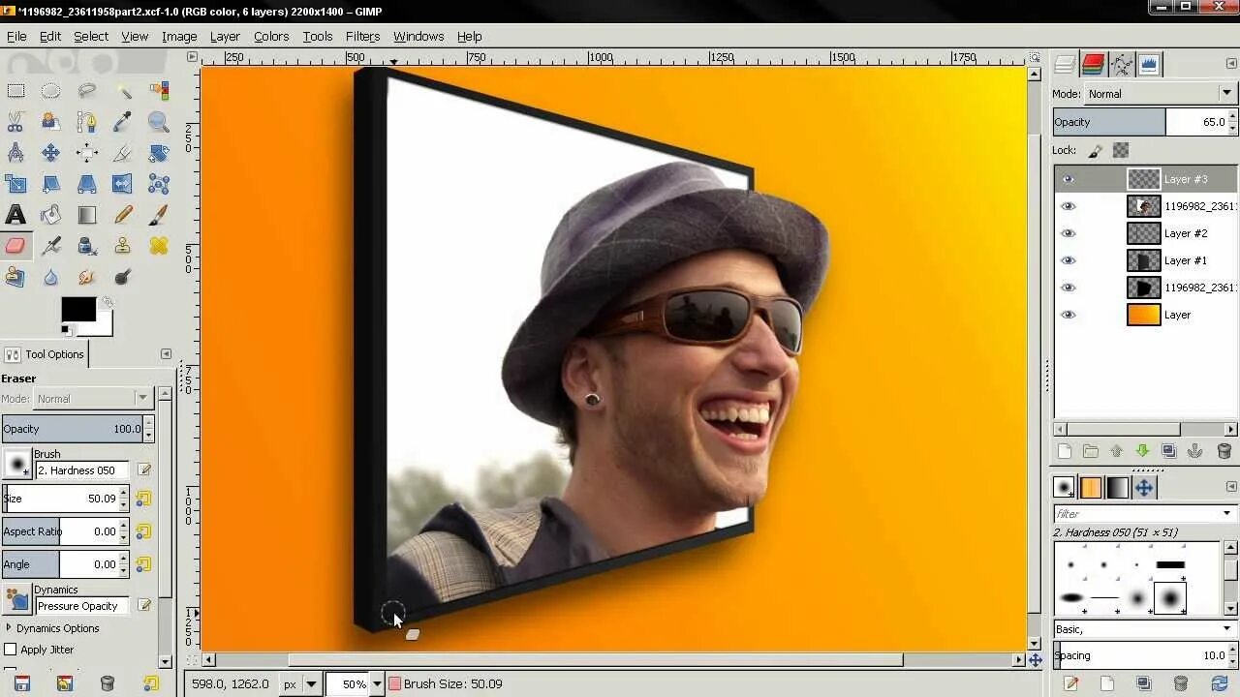Select the Blend gradient tool

pyautogui.click(x=87, y=215)
